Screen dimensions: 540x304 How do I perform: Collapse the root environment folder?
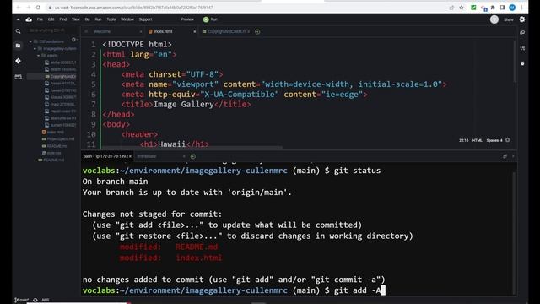tap(30, 41)
